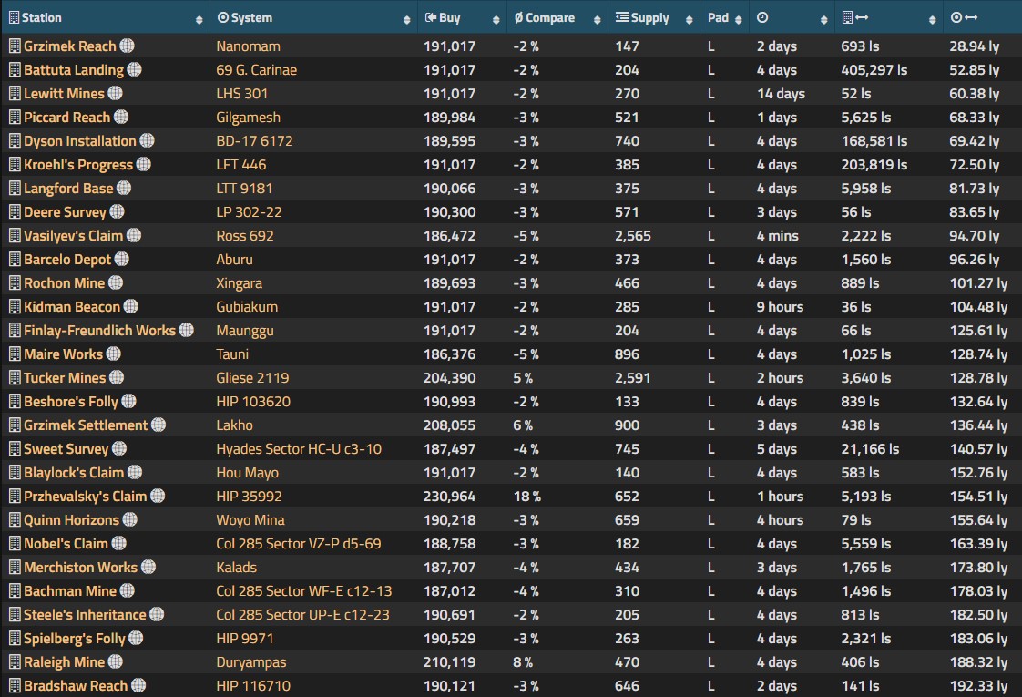Screen dimensions: 1022x697
Task: Select the compare value 18 %
Action: tap(526, 497)
